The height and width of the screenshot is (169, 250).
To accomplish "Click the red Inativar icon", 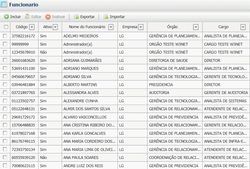I will tap(48, 17).
